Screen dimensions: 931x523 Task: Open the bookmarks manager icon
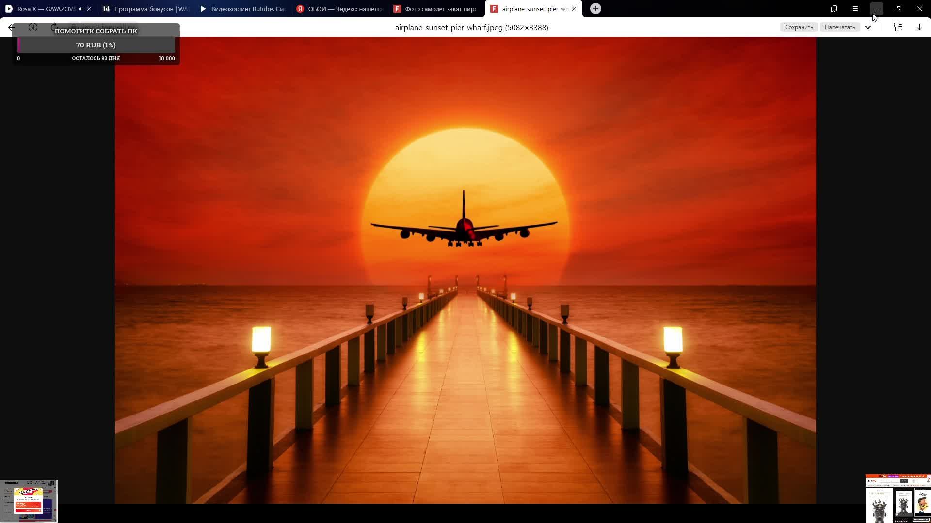(834, 9)
